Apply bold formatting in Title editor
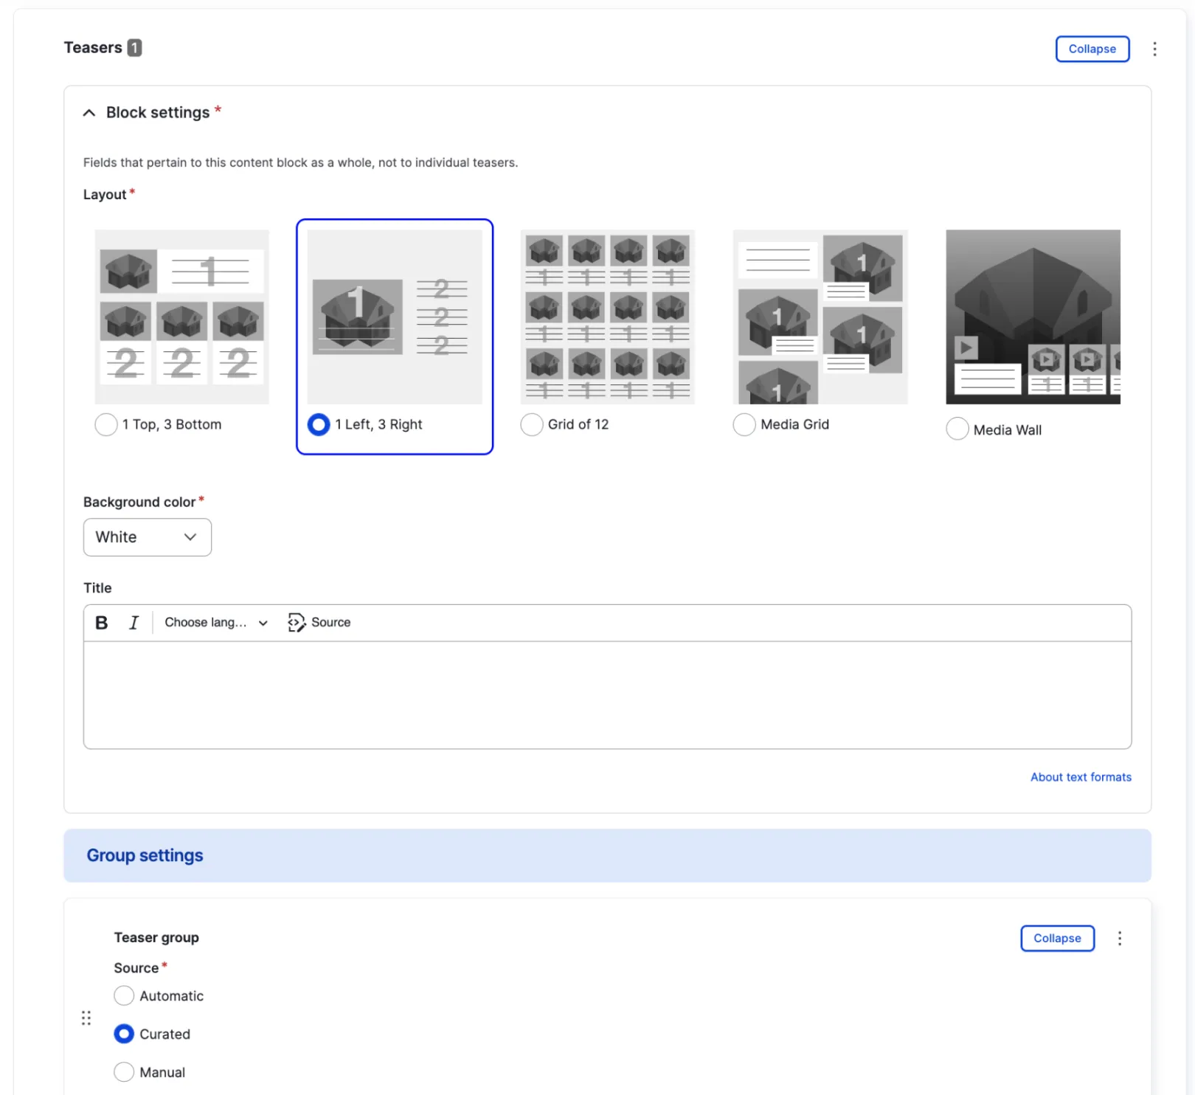The image size is (1195, 1095). (x=101, y=622)
